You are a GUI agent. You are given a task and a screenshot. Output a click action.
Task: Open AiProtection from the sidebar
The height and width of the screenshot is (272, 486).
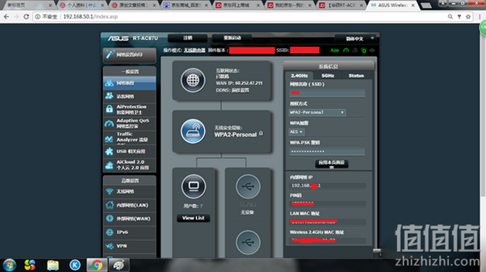point(129,110)
